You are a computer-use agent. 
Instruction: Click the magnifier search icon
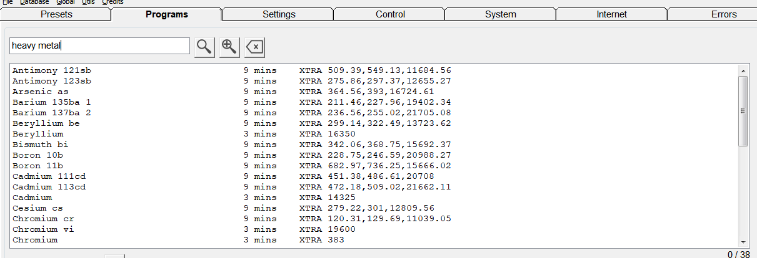[x=204, y=47]
